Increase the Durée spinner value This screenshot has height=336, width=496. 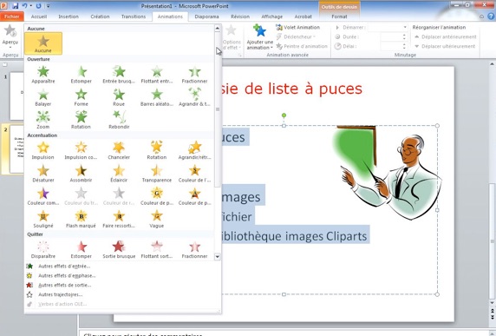tap(404, 35)
